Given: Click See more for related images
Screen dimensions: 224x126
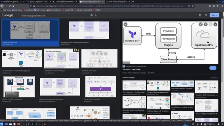Looking at the screenshot, I should tap(215, 78).
